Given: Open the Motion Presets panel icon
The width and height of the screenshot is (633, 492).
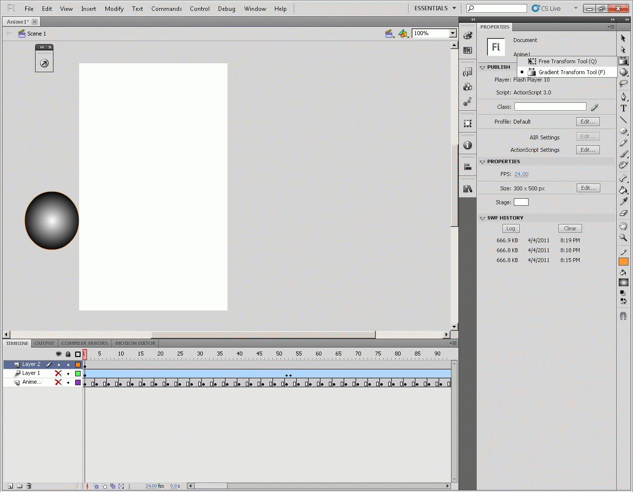Looking at the screenshot, I should point(467,102).
